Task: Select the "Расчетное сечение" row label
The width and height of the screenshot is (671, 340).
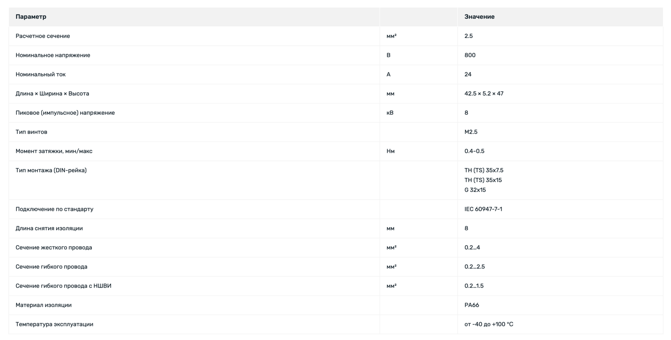Action: click(x=43, y=36)
